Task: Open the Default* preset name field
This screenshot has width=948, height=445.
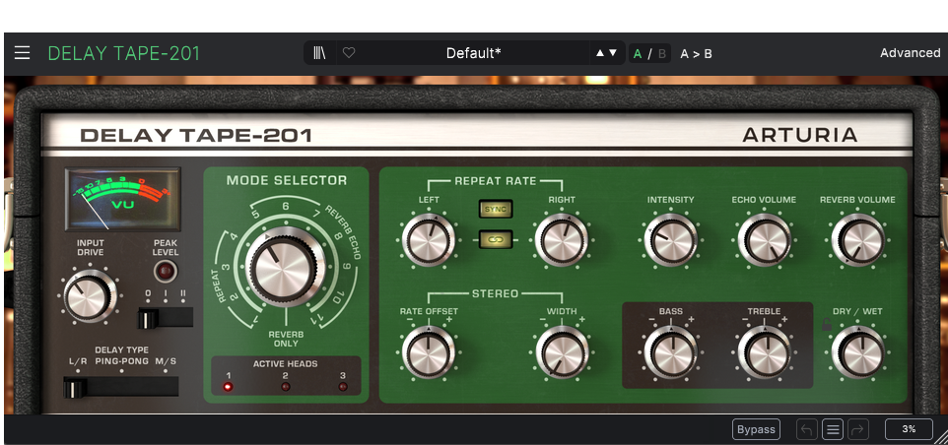Action: (x=473, y=53)
